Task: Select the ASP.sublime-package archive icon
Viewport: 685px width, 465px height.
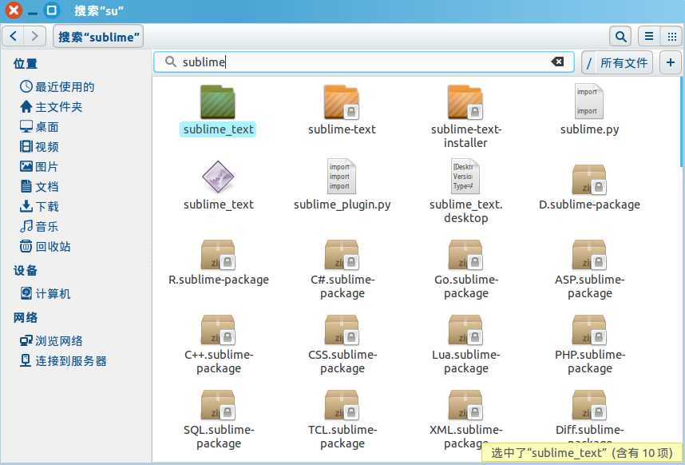Action: click(589, 255)
